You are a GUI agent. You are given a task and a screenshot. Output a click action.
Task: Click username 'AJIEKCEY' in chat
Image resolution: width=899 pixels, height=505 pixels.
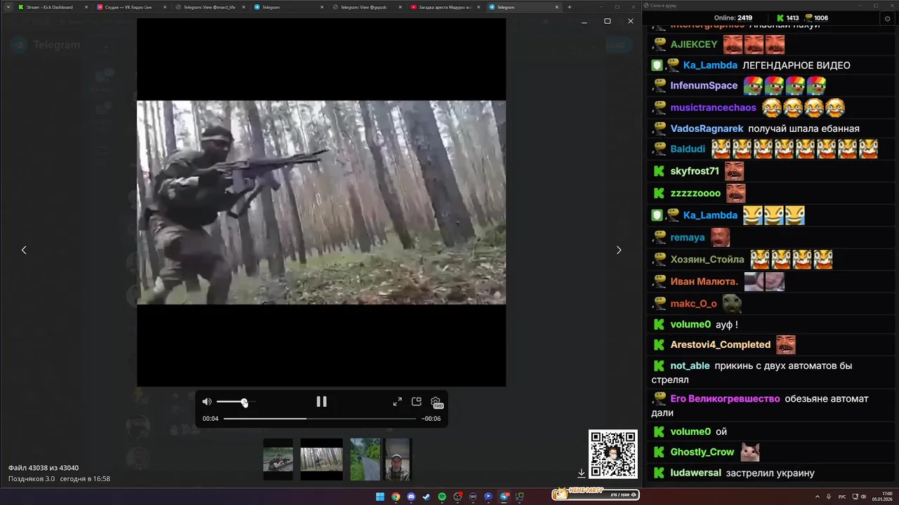[x=694, y=44]
